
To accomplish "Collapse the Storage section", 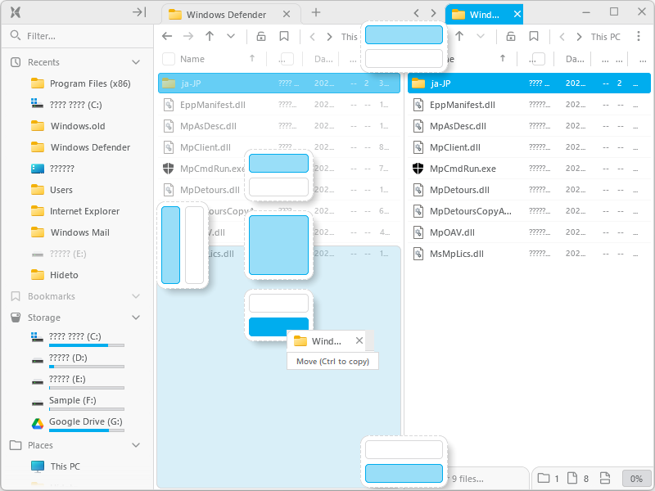I will 136,318.
